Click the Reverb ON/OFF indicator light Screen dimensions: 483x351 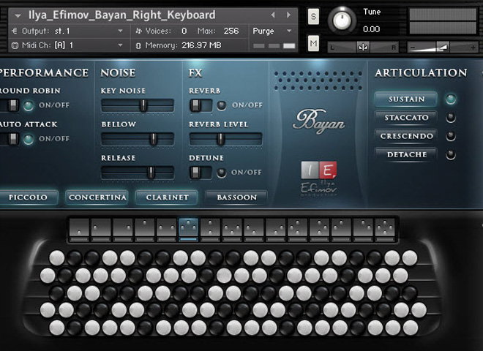click(222, 105)
